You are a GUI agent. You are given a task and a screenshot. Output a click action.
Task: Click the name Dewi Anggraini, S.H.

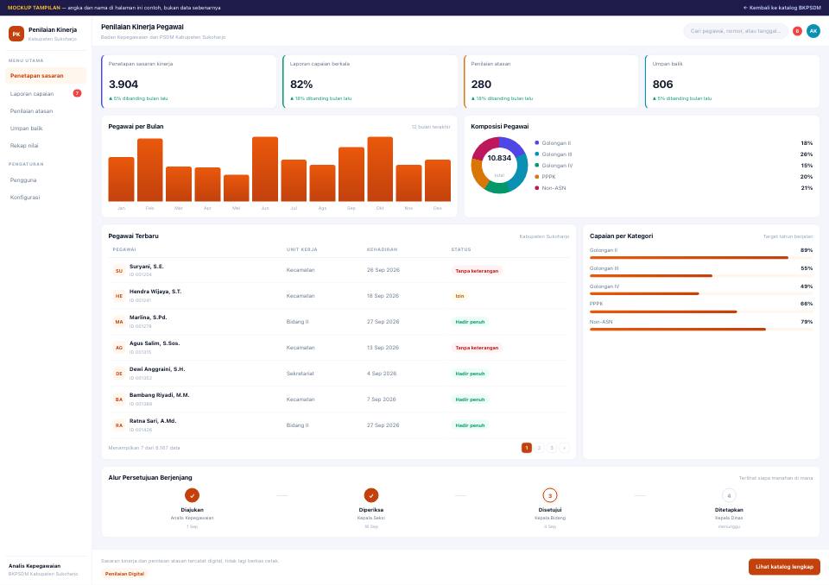[x=157, y=369]
